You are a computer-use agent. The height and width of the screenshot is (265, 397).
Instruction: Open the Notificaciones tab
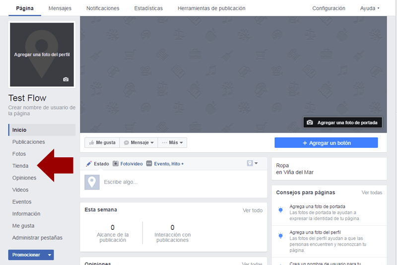[103, 8]
